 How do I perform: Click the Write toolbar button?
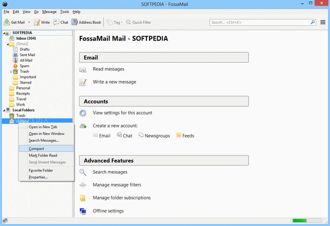pos(42,23)
